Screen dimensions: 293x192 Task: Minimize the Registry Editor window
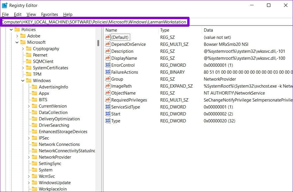coord(252,5)
